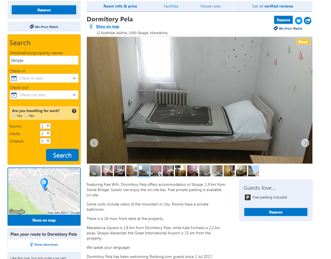Switch to the Facilities tab
This screenshot has width=331, height=259.
pyautogui.click(x=171, y=6)
